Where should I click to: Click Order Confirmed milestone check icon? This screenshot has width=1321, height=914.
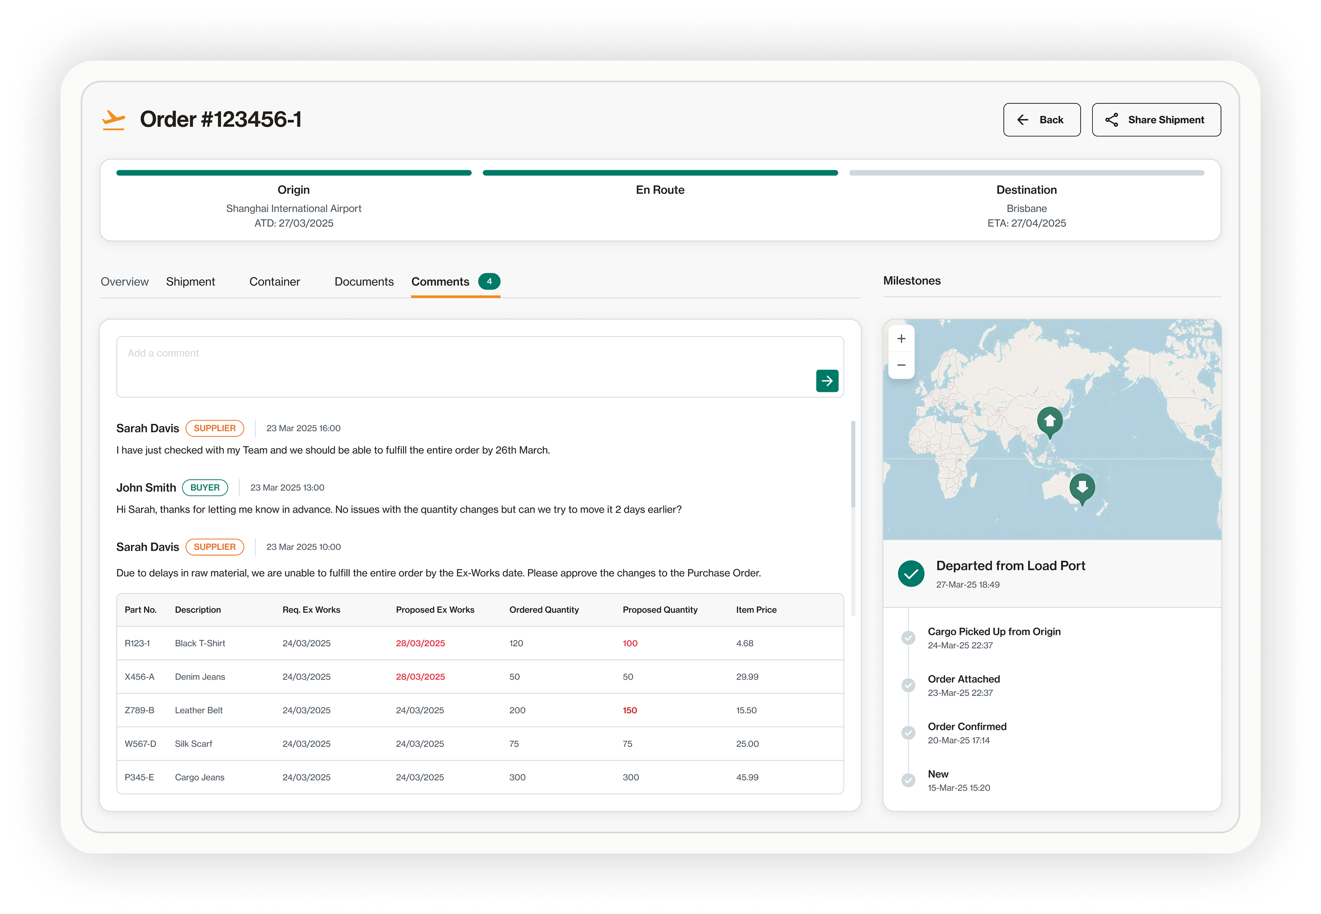[908, 733]
